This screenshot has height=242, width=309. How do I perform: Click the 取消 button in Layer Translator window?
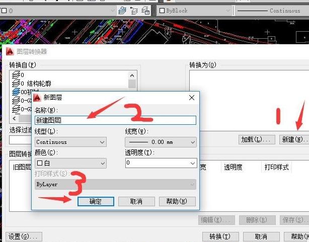click(261, 236)
